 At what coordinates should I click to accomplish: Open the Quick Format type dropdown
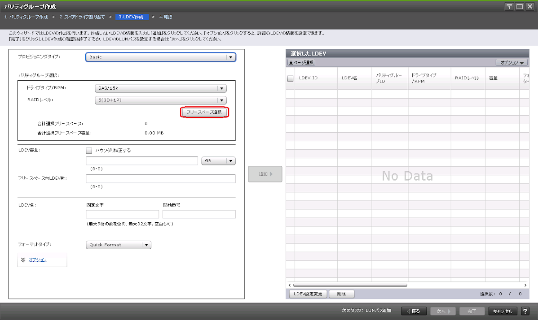[119, 245]
